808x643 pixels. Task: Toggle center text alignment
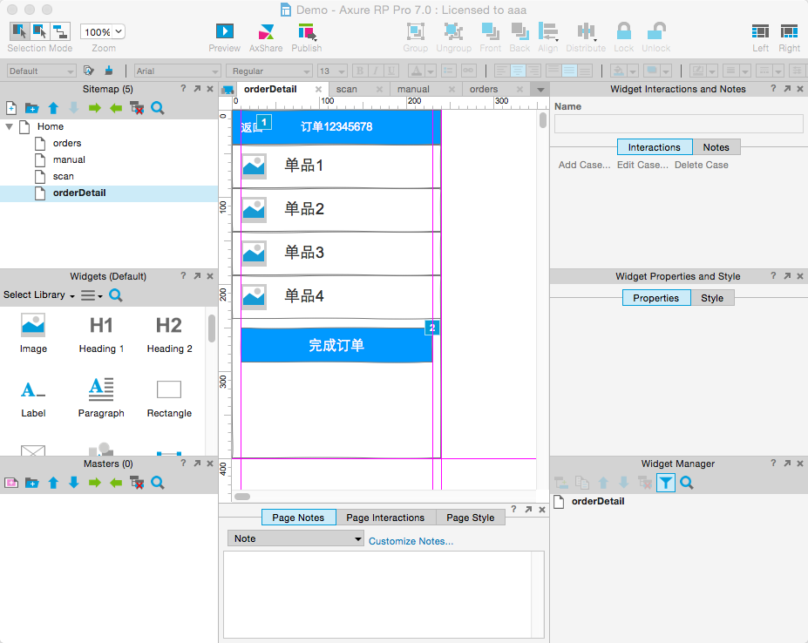point(518,71)
